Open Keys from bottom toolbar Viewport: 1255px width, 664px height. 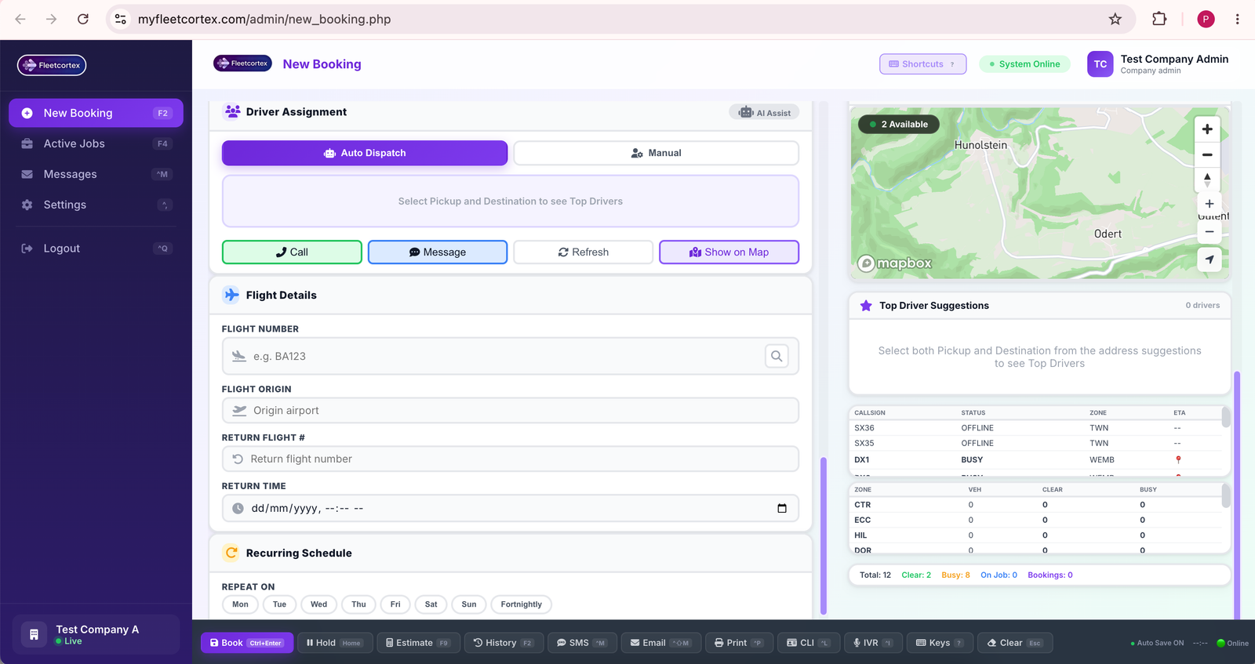[x=940, y=643]
